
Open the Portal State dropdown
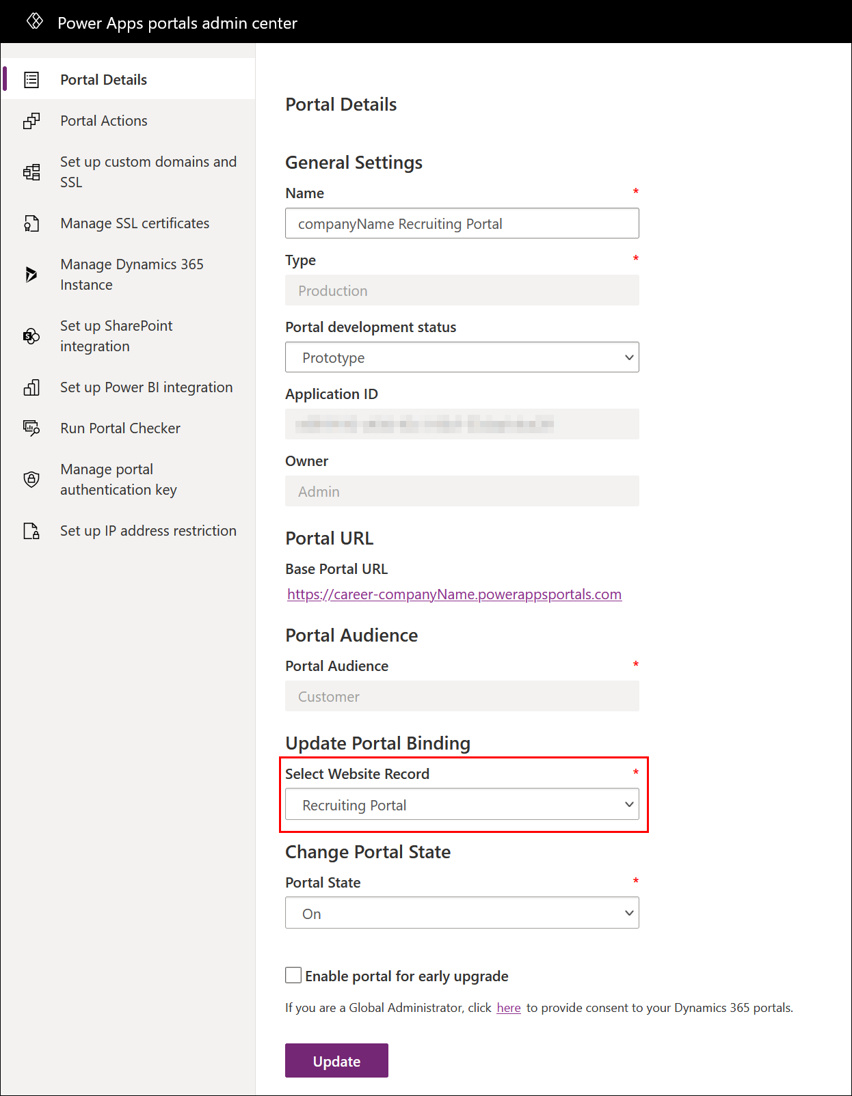(462, 913)
